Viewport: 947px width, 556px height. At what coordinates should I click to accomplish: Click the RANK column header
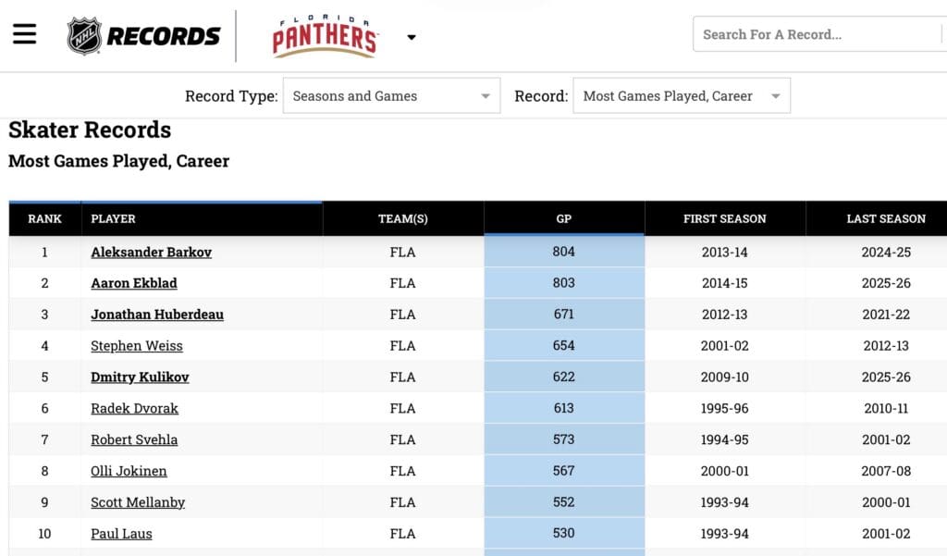click(x=43, y=218)
